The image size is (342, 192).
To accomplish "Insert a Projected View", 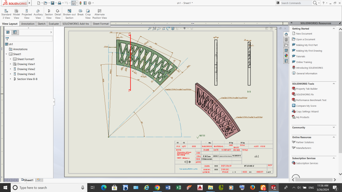I will click(x=27, y=13).
